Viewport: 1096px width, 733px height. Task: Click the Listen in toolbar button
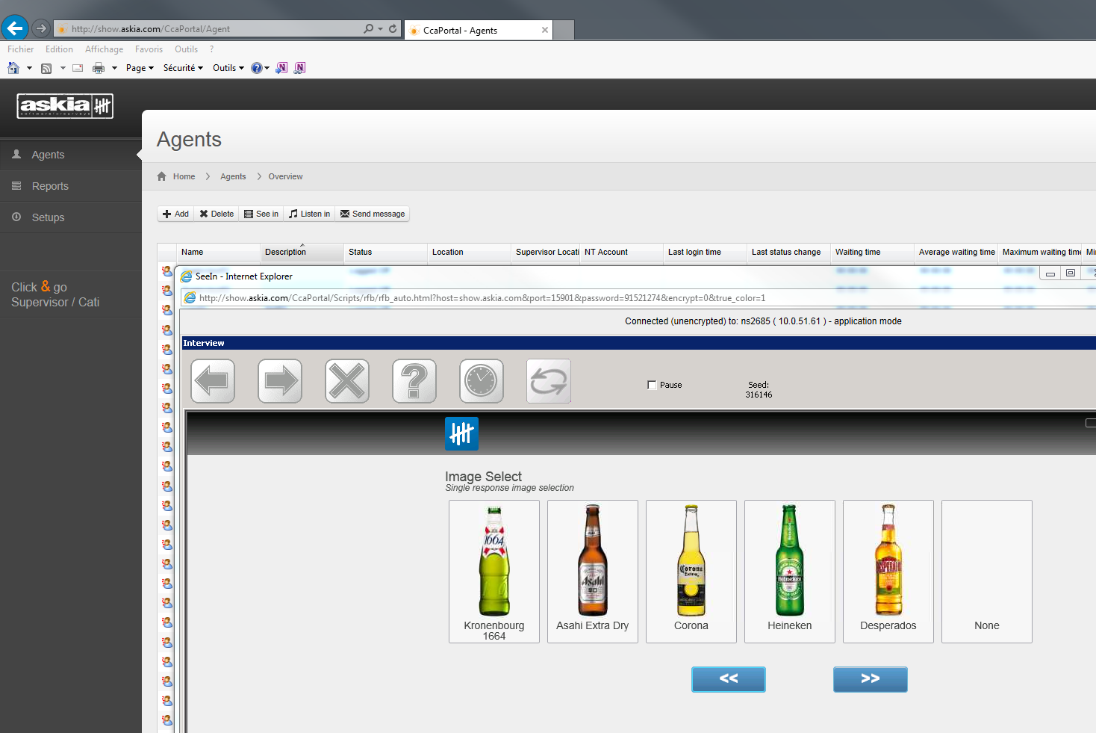(x=309, y=214)
